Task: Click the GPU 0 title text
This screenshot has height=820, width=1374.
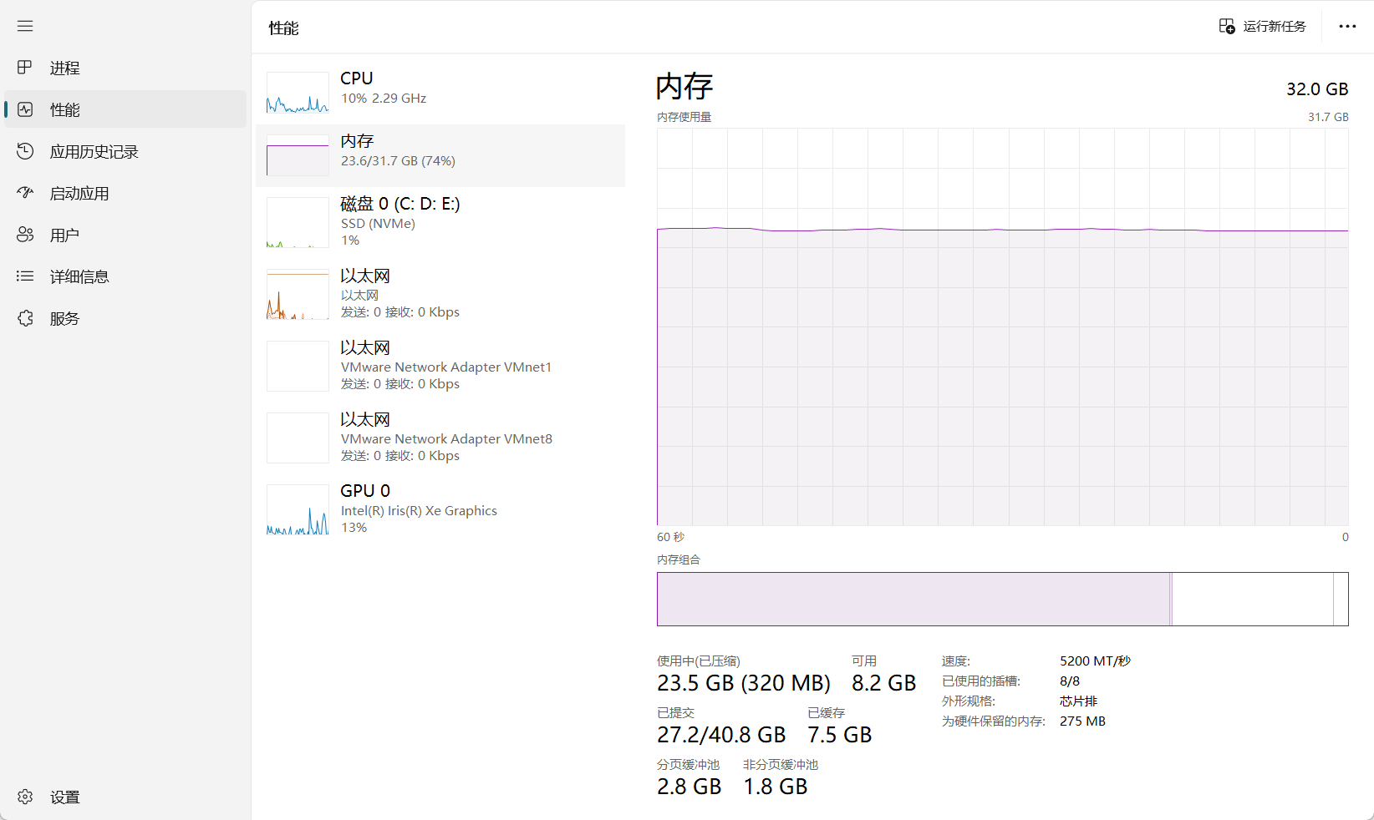Action: [365, 491]
